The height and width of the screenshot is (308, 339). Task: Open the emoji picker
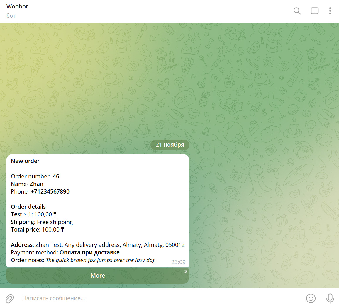[x=311, y=298]
